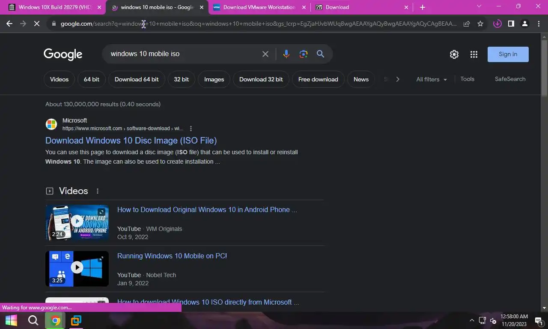
Task: Open How to Download Original Windows 10 video
Action: pyautogui.click(x=207, y=210)
